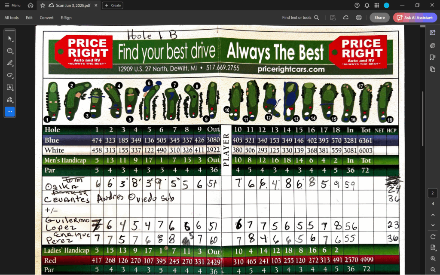Image resolution: width=440 pixels, height=275 pixels.
Task: Click the '12909 U.S. 27 North, DeWitt, MI' address
Action: [157, 68]
